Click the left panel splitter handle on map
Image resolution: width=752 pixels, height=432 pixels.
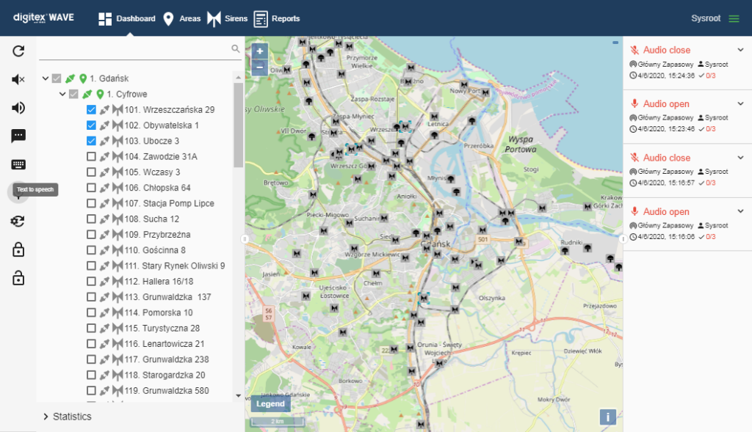point(245,238)
